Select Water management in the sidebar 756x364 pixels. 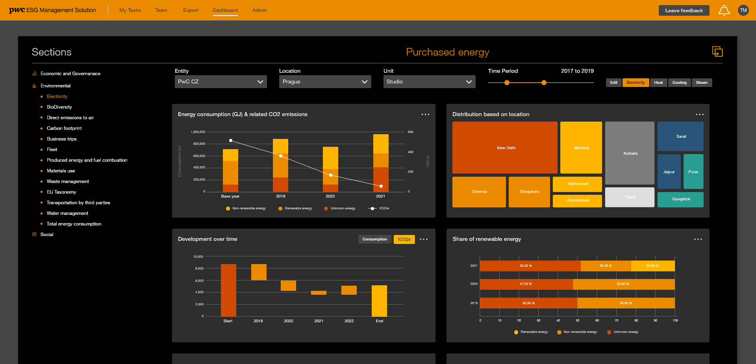click(67, 213)
